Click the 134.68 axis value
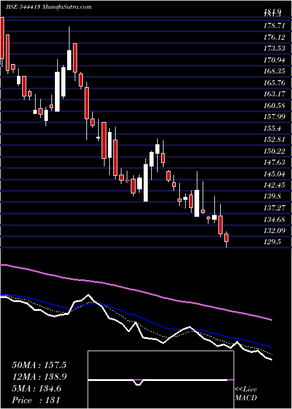The height and width of the screenshot is (409, 292). [273, 219]
